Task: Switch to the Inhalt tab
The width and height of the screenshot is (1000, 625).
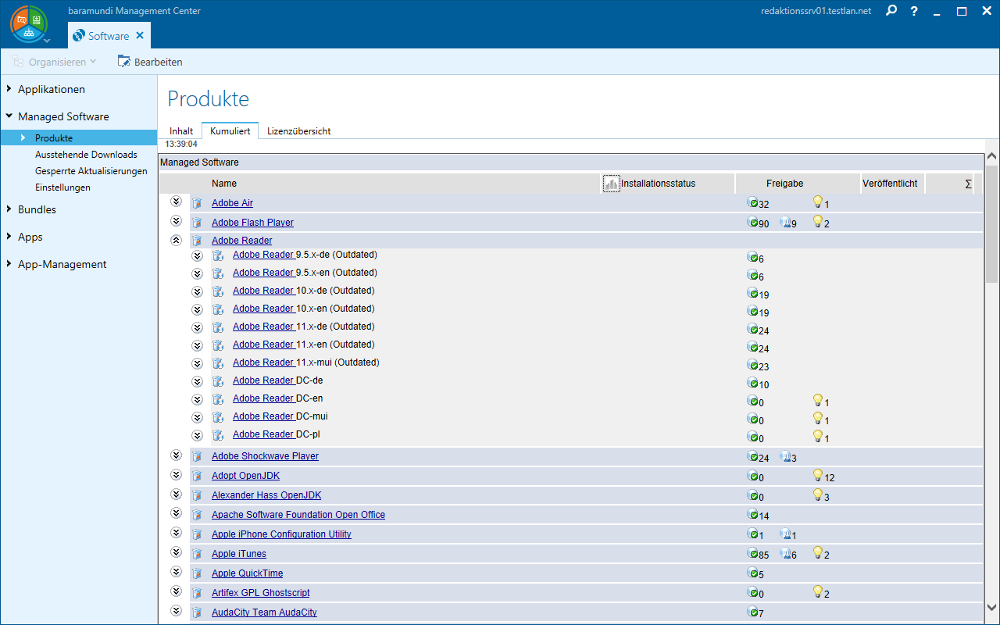Action: [181, 131]
